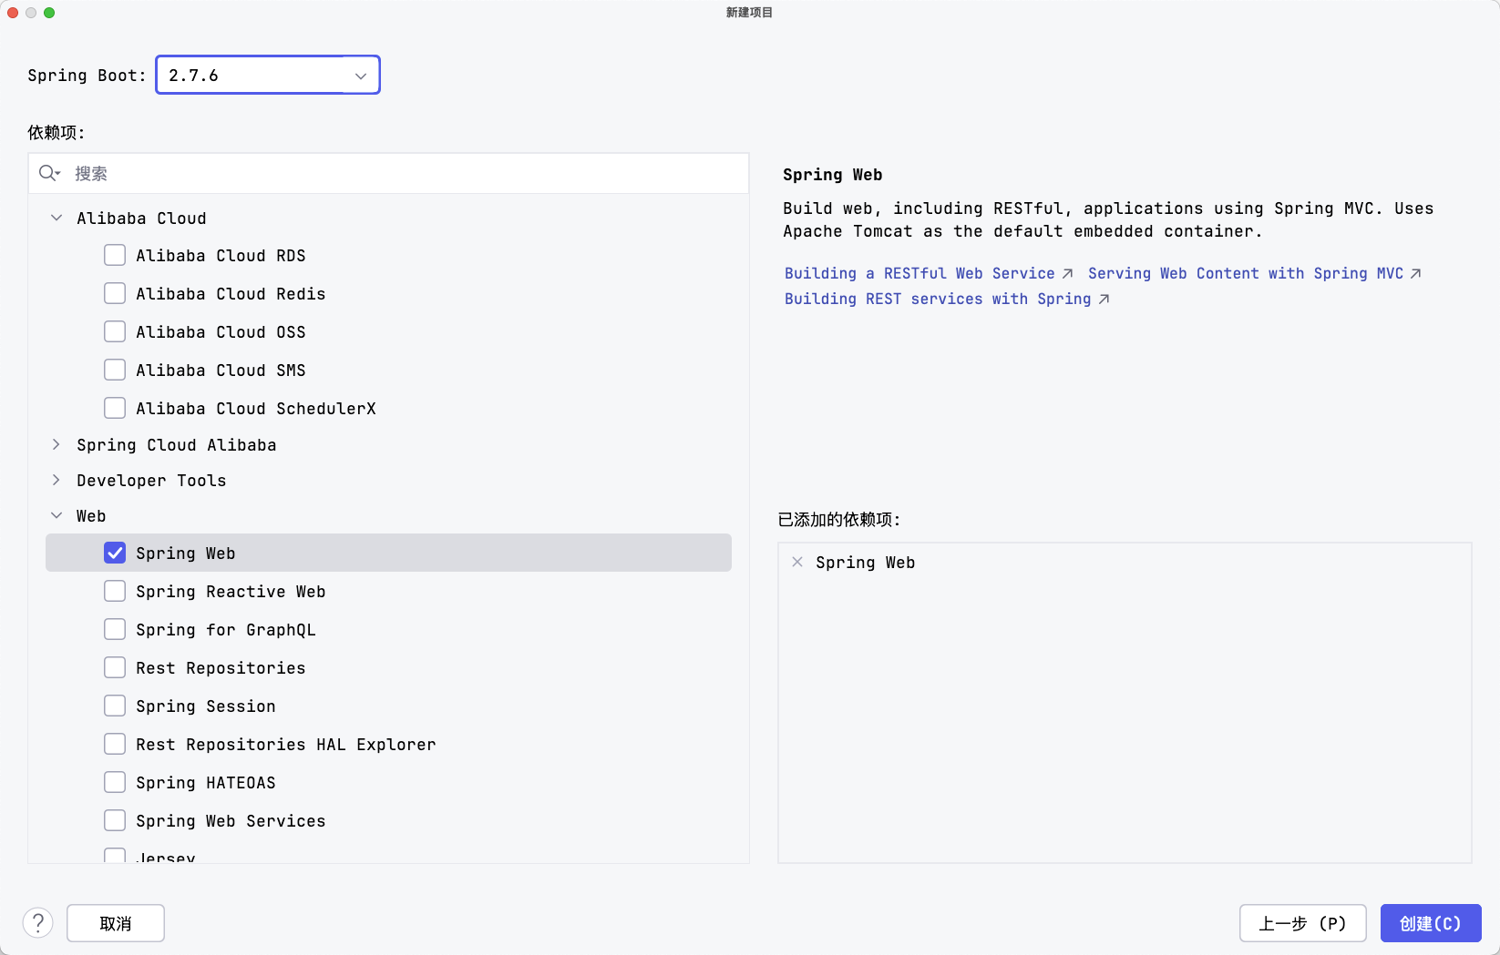Remove Spring Web from added dependencies
Screen dimensions: 1500x955
[x=797, y=562]
